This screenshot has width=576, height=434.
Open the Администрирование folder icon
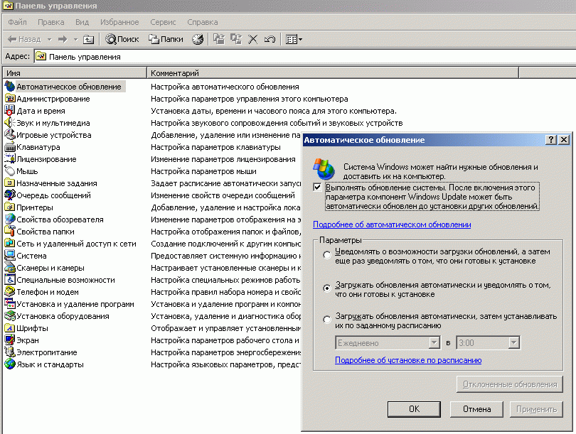pos(9,99)
